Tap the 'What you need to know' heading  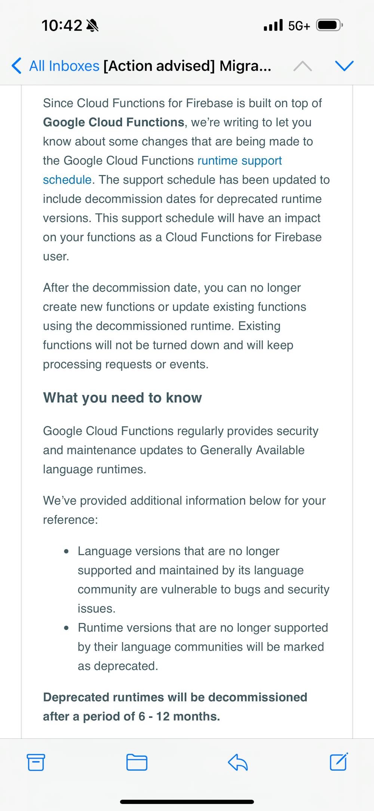click(122, 397)
